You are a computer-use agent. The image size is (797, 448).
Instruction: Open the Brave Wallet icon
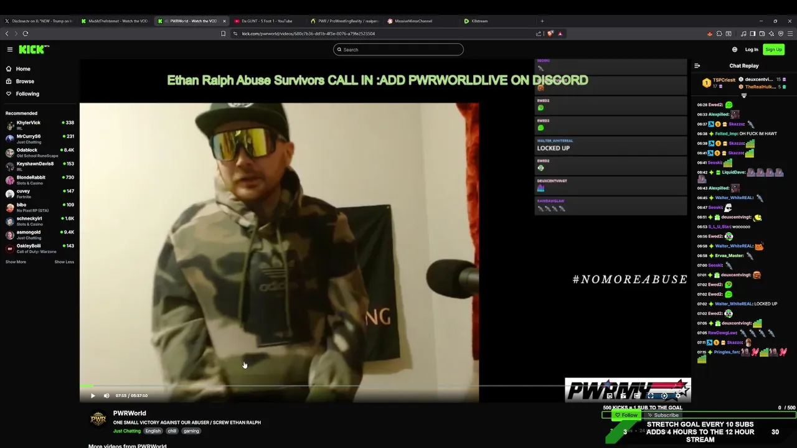[x=762, y=34]
